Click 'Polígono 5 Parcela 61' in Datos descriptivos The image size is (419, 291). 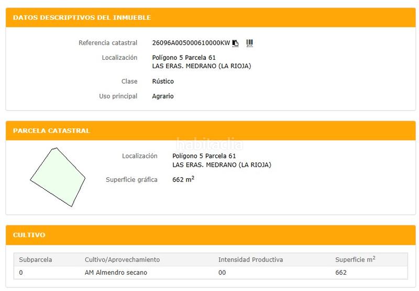coord(184,58)
